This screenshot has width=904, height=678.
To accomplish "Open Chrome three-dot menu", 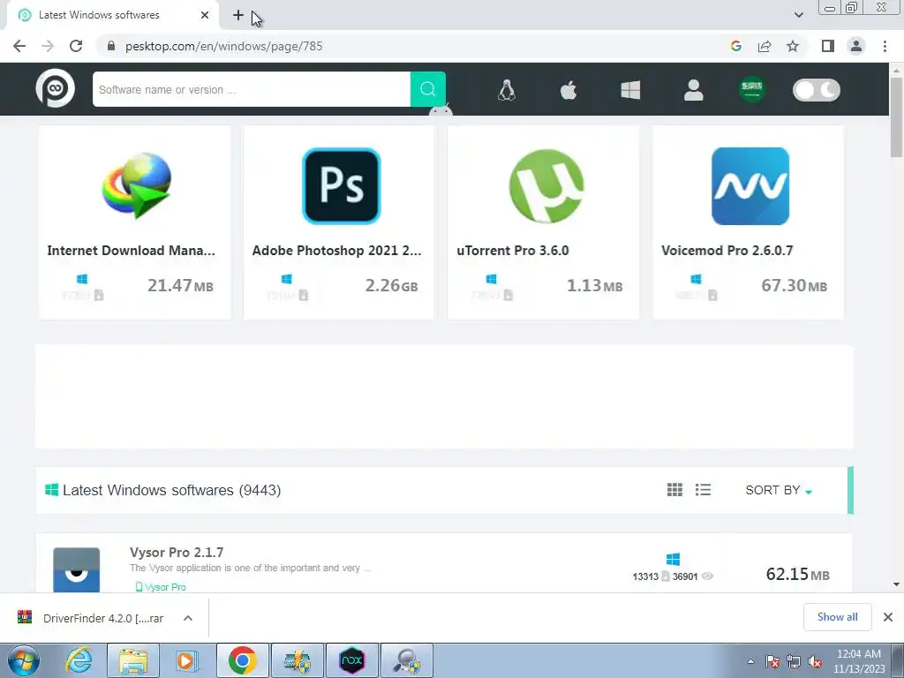I will coord(885,46).
